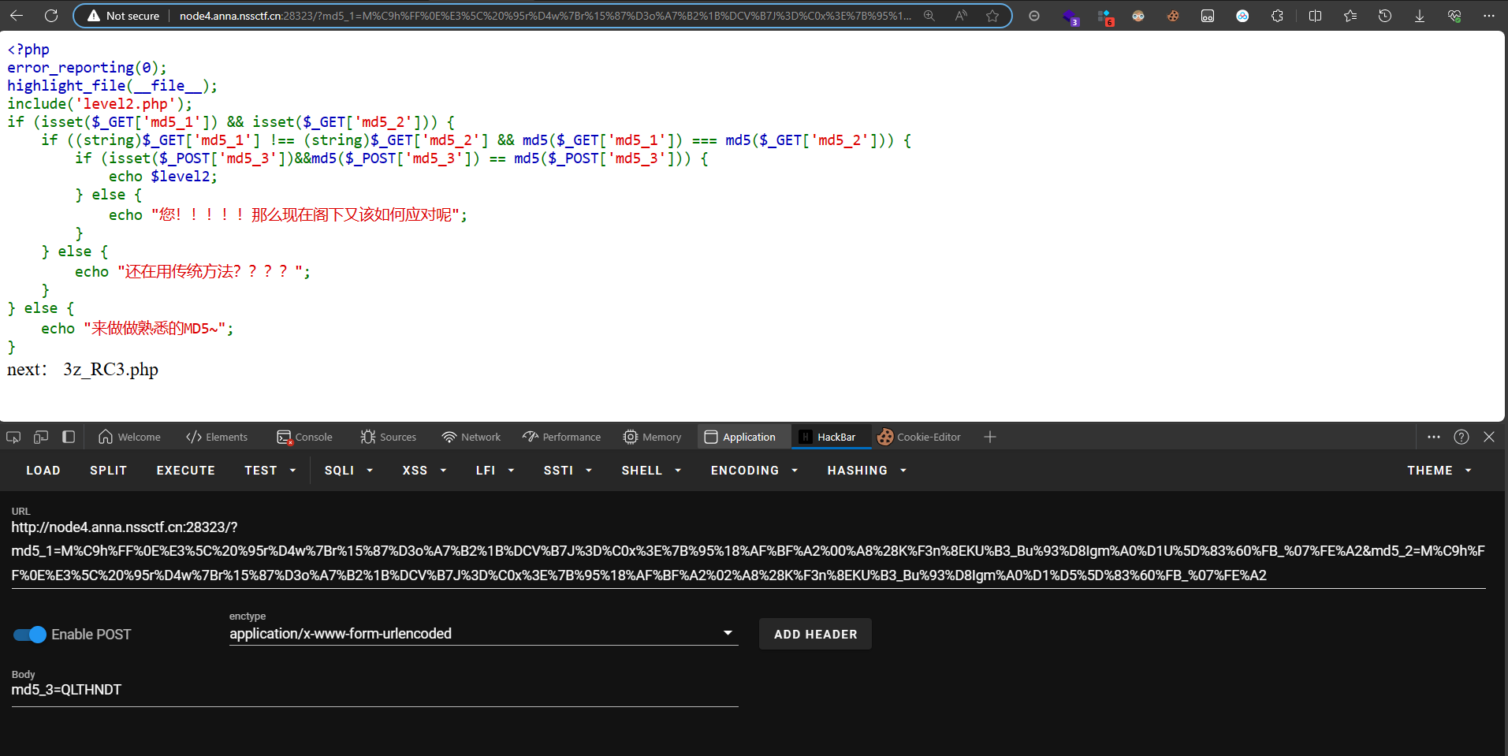Viewport: 1508px width, 756px height.
Task: Click the ADD HEADER button
Action: click(x=815, y=634)
